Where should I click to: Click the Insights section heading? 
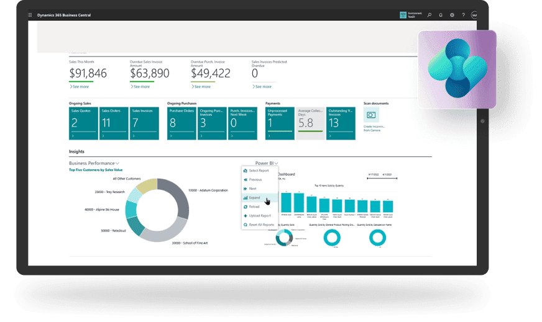tap(76, 151)
